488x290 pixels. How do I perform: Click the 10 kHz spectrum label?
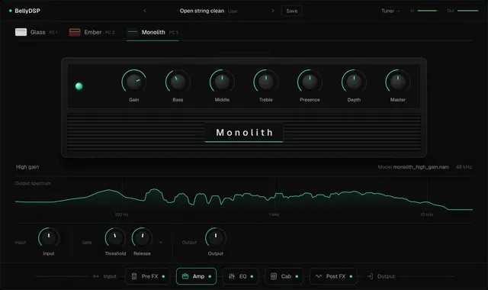[x=427, y=214]
